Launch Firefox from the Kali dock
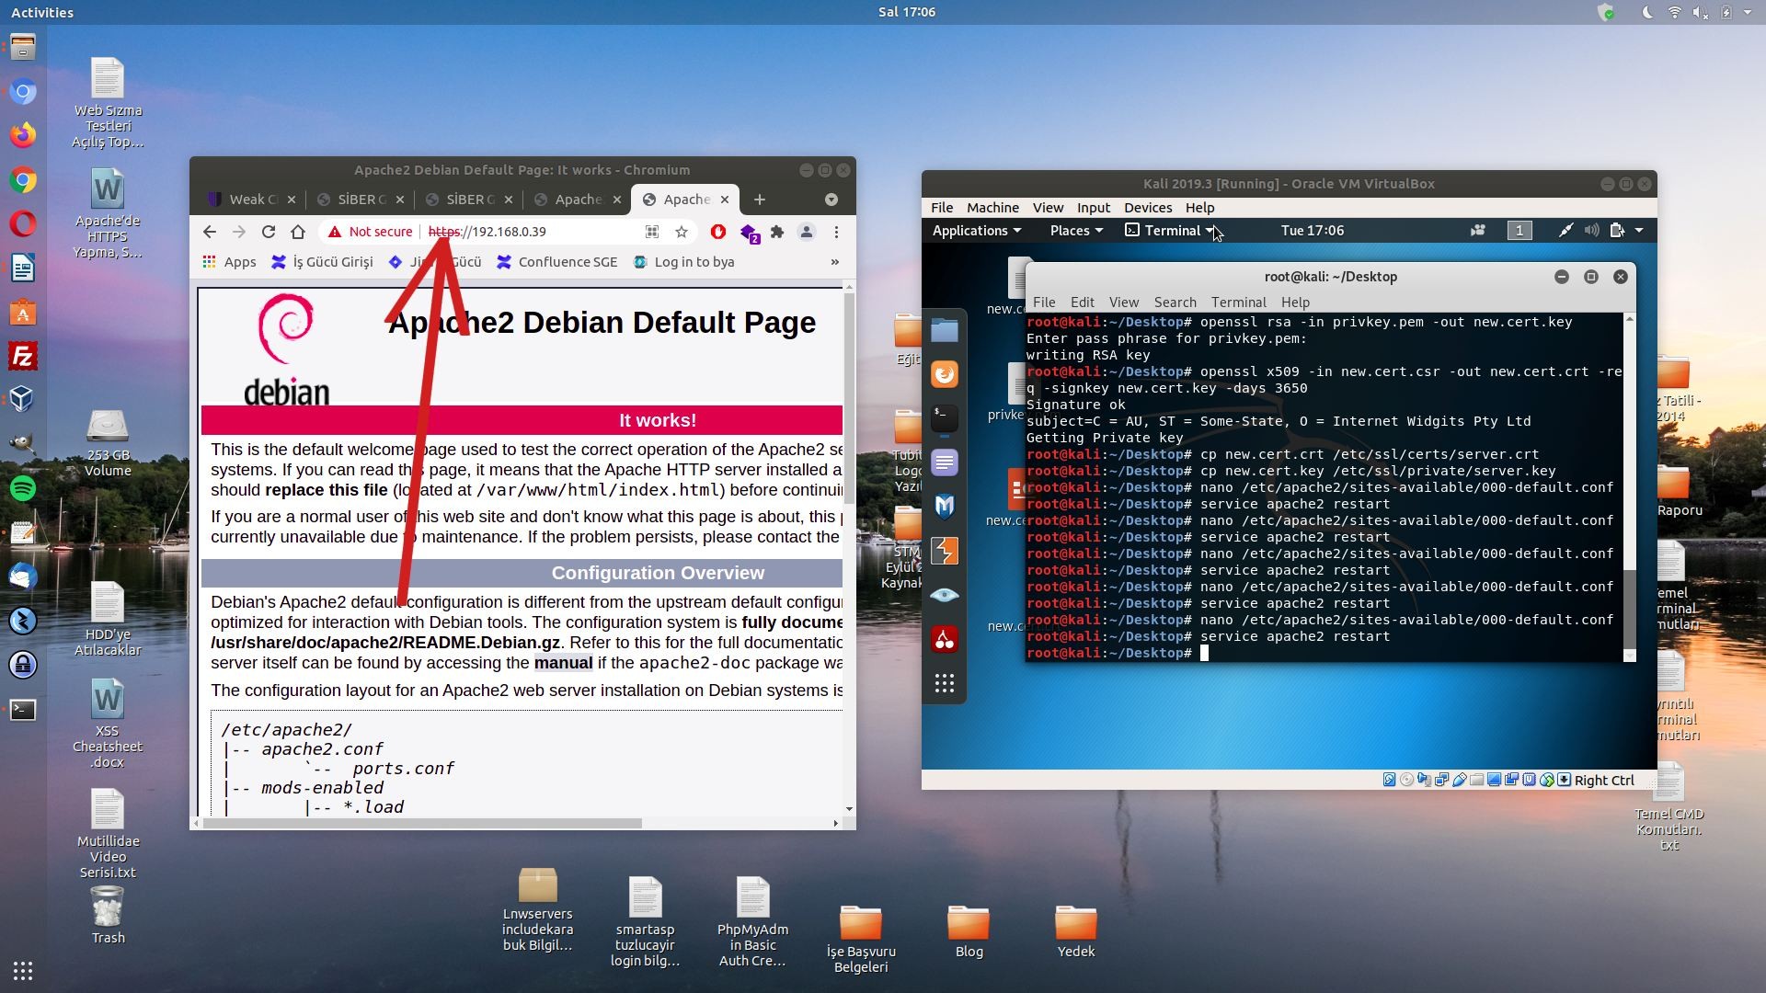 945,374
